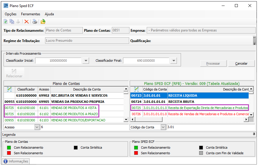
Task: Click the Empresa parameters field
Action: point(201,30)
